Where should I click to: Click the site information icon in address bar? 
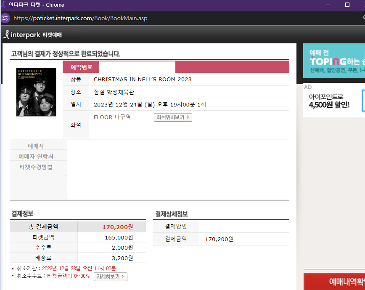(x=5, y=18)
